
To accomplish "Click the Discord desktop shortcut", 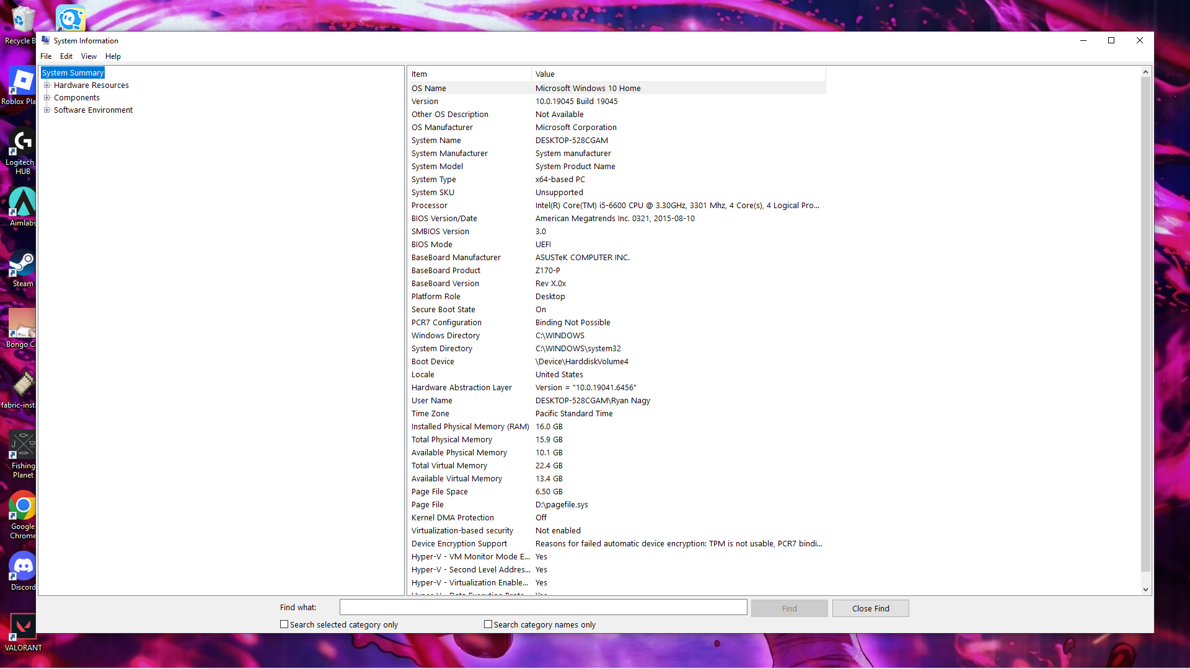I will (x=22, y=567).
